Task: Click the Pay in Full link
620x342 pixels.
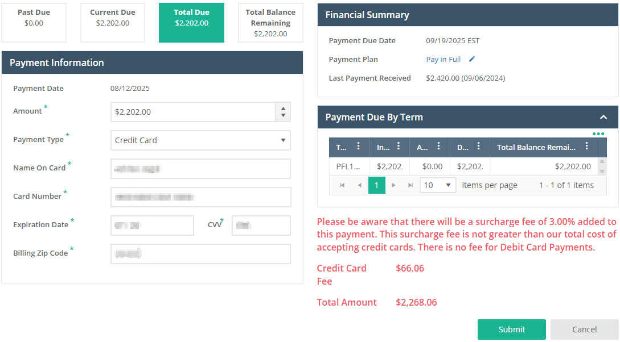Action: point(443,59)
